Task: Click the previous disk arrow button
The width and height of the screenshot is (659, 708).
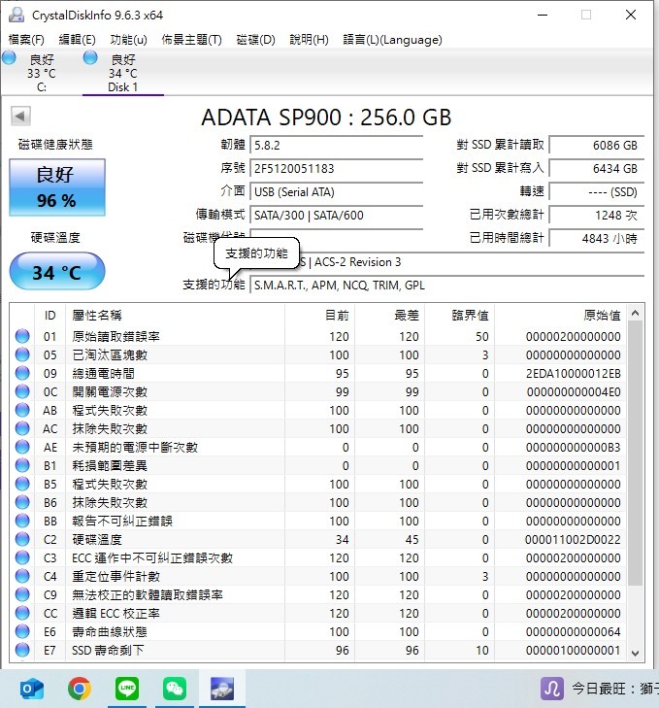Action: pos(20,116)
